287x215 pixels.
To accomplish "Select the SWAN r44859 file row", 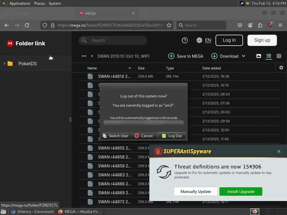I will click(114, 166).
